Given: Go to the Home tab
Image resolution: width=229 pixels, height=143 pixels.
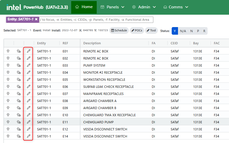Looking at the screenshot, I should pos(84,7).
